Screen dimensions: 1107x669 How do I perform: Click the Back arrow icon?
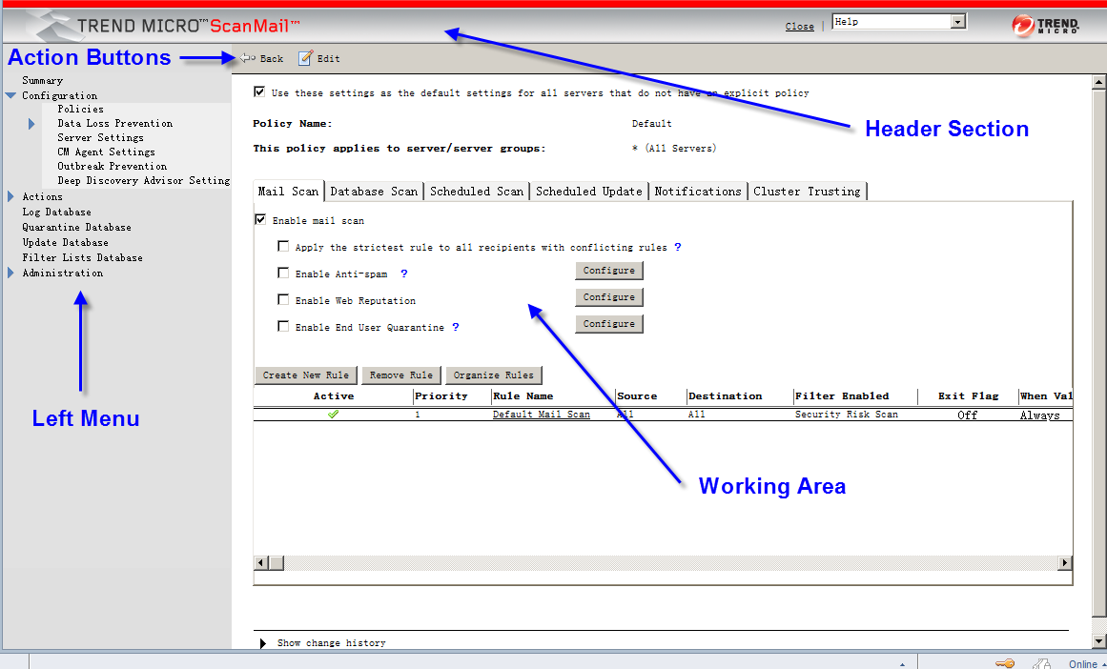click(x=247, y=58)
